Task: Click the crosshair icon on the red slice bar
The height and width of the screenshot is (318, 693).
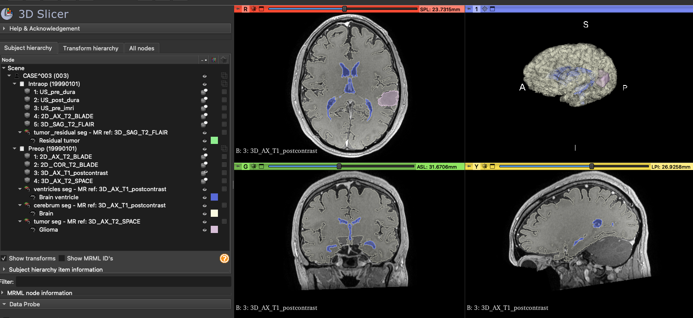Action: pyautogui.click(x=254, y=9)
